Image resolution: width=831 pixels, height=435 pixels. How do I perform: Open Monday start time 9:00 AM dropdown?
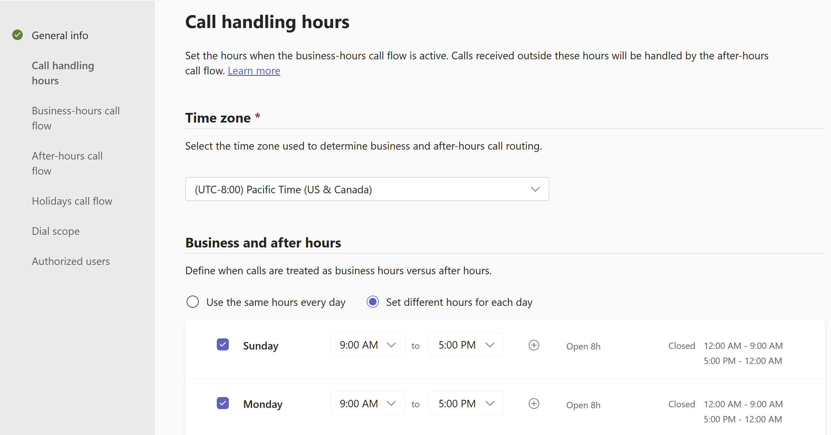368,403
